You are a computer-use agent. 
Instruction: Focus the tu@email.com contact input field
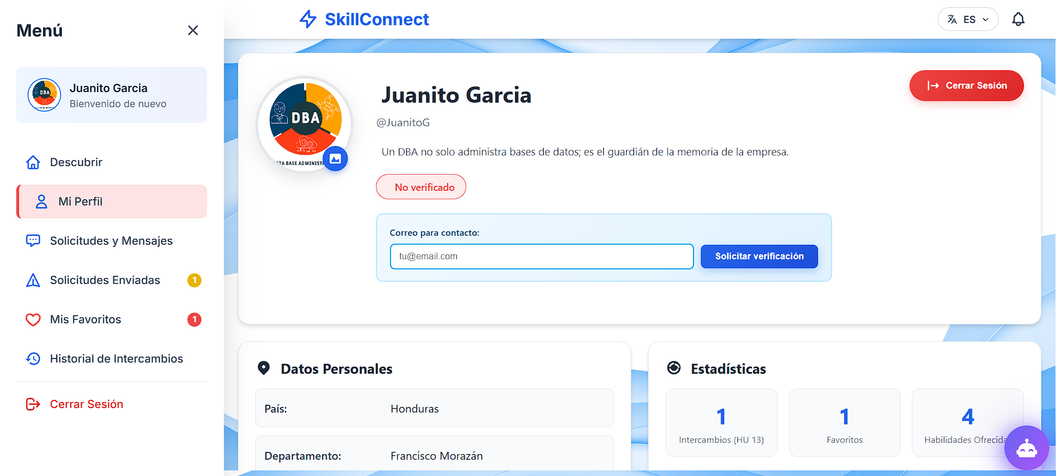click(542, 257)
